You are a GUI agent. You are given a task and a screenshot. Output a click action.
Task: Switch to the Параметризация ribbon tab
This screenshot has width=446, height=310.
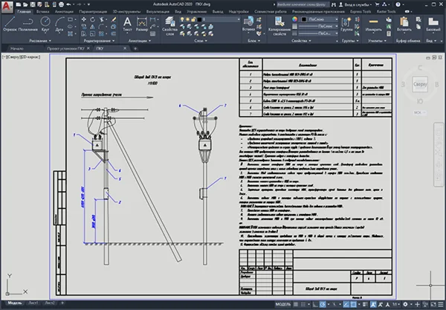pos(93,12)
